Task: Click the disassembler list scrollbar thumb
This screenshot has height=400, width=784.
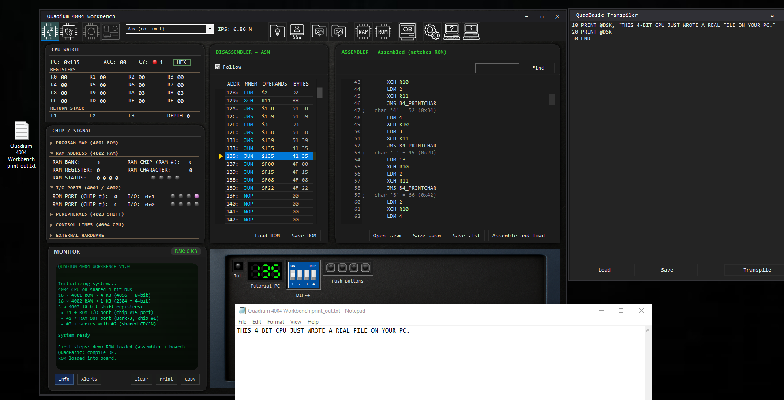Action: (319, 93)
